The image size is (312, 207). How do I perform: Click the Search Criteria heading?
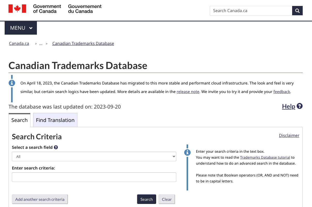[x=37, y=137]
